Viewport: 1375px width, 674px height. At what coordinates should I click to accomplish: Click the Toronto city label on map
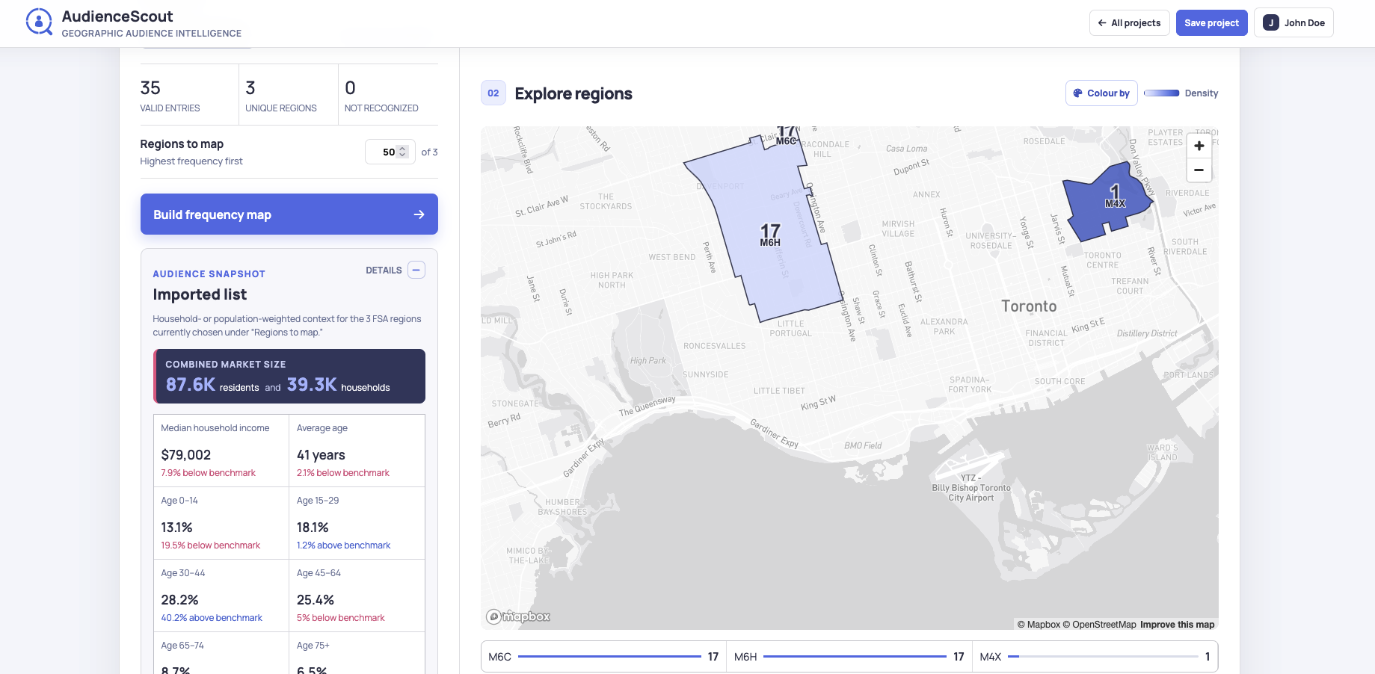coord(1029,306)
